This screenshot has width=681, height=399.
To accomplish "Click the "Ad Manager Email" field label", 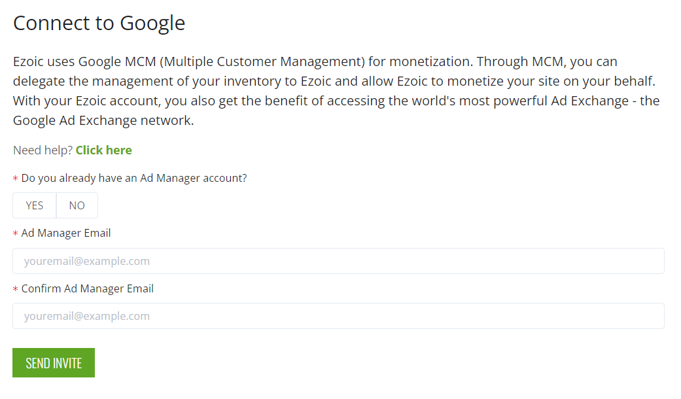I will point(66,233).
